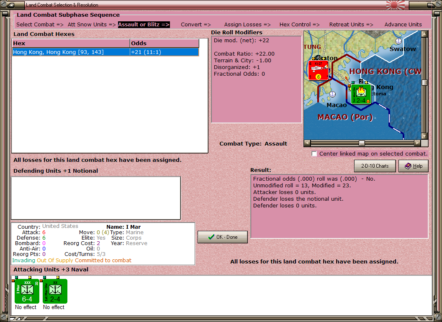Image resolution: width=442 pixels, height=322 pixels.
Task: Click the Macao port anchor symbol
Action: (x=333, y=94)
